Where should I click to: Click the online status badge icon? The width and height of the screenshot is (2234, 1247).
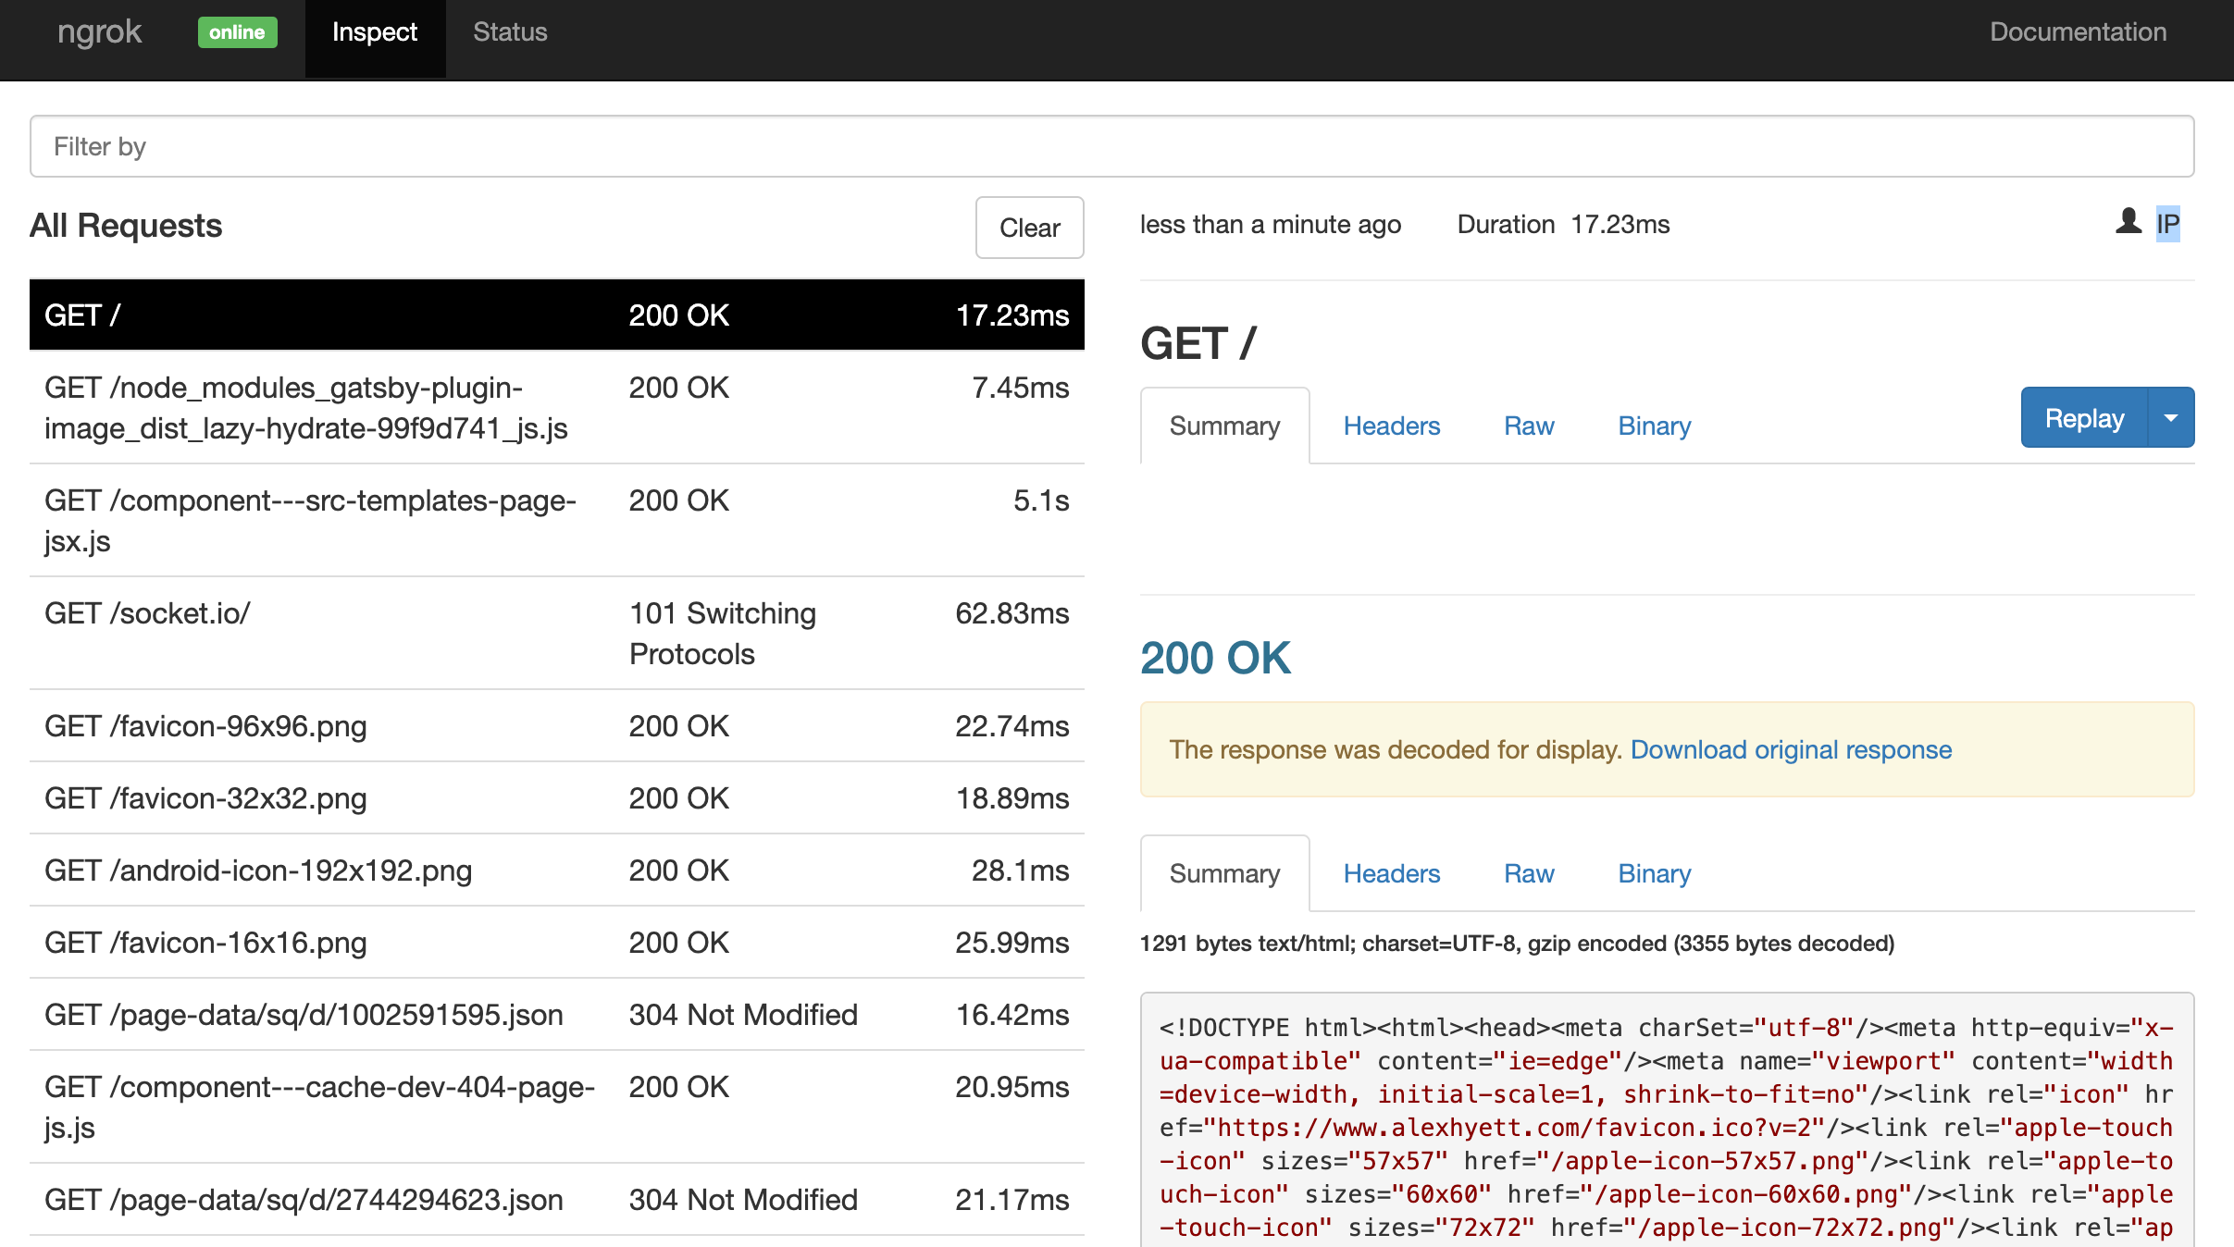point(236,30)
